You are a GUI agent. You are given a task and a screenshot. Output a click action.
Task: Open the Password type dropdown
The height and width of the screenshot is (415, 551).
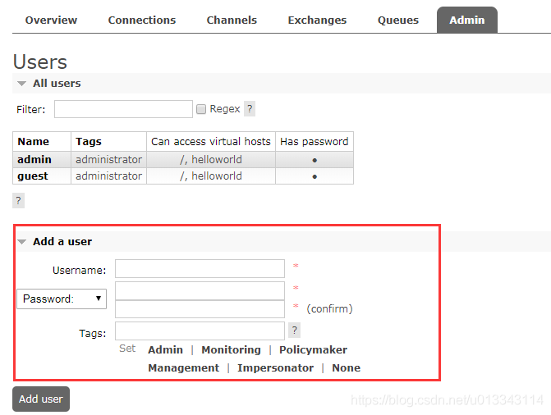click(x=62, y=299)
